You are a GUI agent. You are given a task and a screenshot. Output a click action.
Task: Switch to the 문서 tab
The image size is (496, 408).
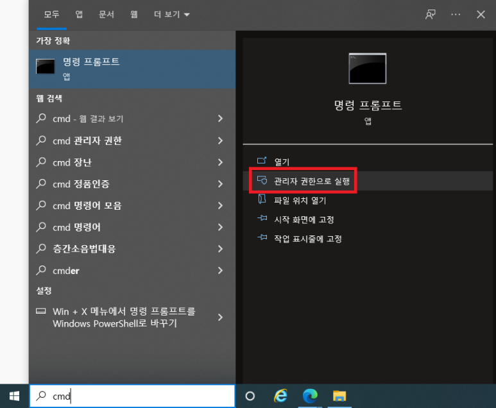tap(107, 14)
